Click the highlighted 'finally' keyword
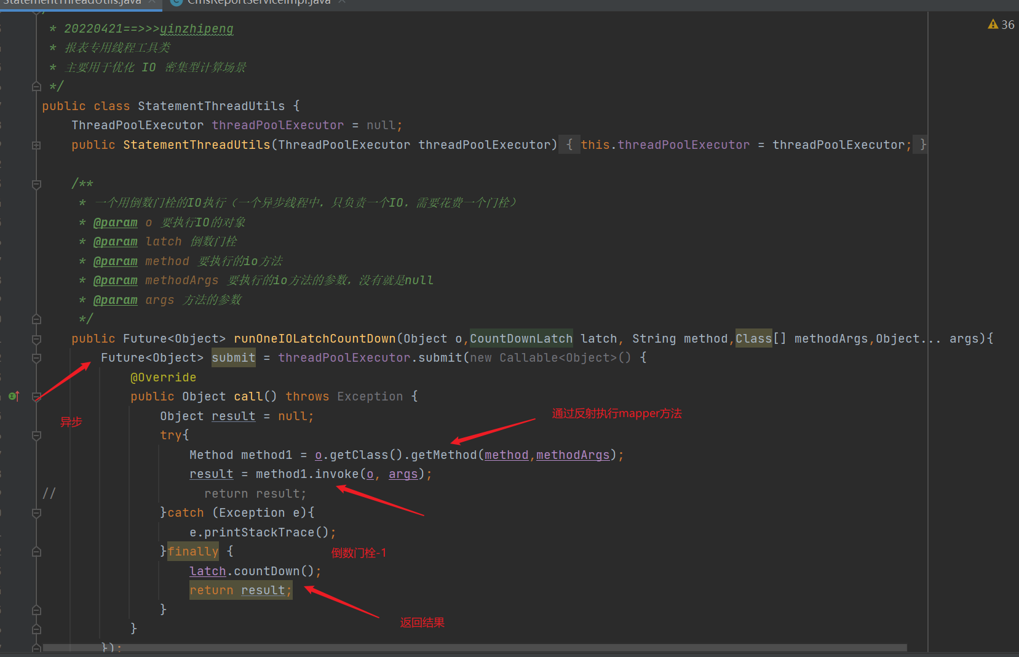The height and width of the screenshot is (657, 1019). click(x=193, y=551)
